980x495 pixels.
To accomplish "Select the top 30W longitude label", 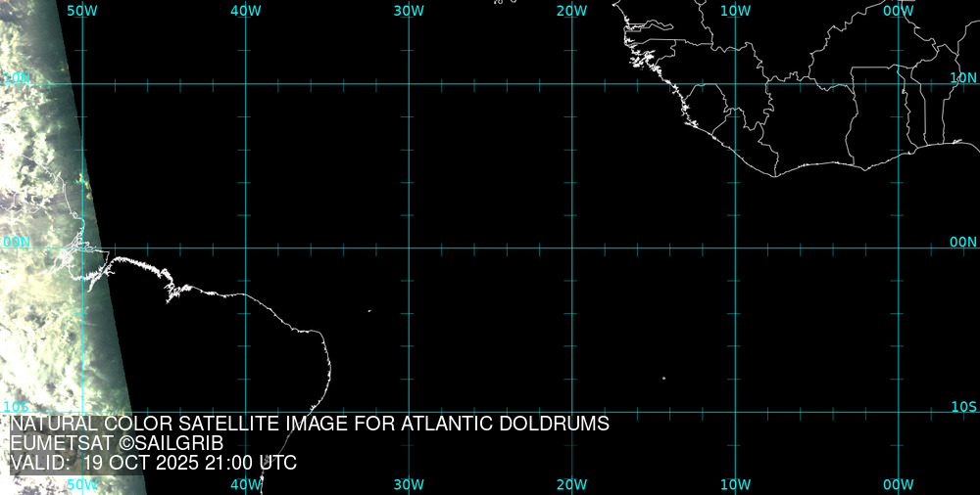I will 409,10.
